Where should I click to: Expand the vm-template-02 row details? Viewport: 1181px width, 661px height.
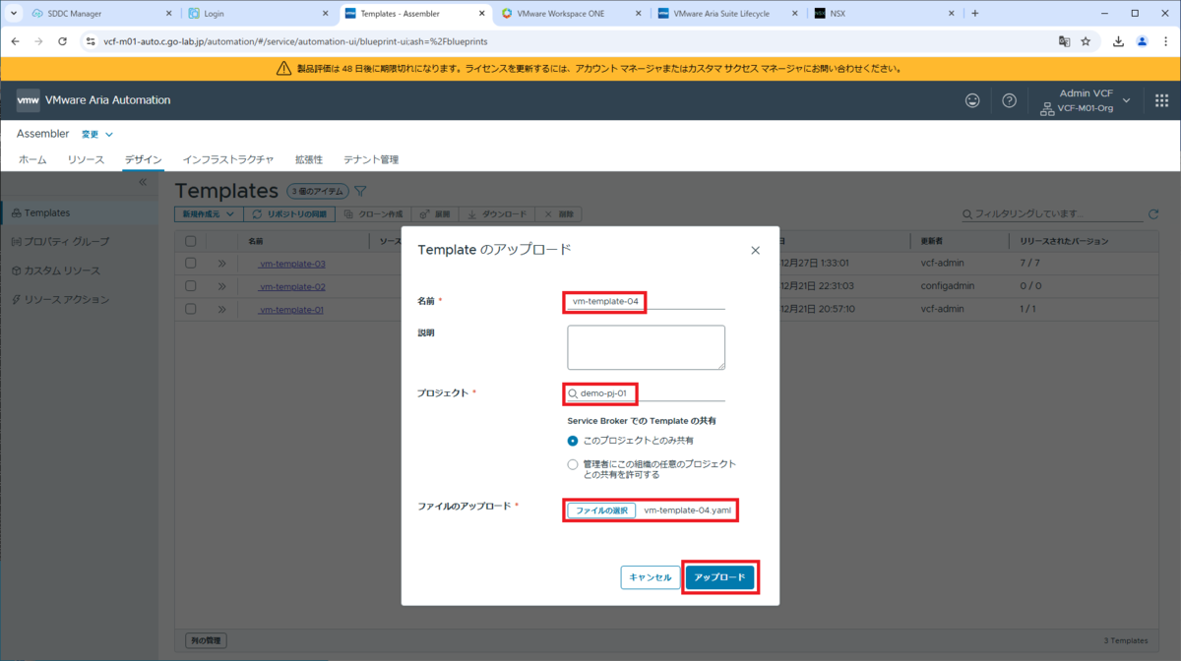coord(222,286)
